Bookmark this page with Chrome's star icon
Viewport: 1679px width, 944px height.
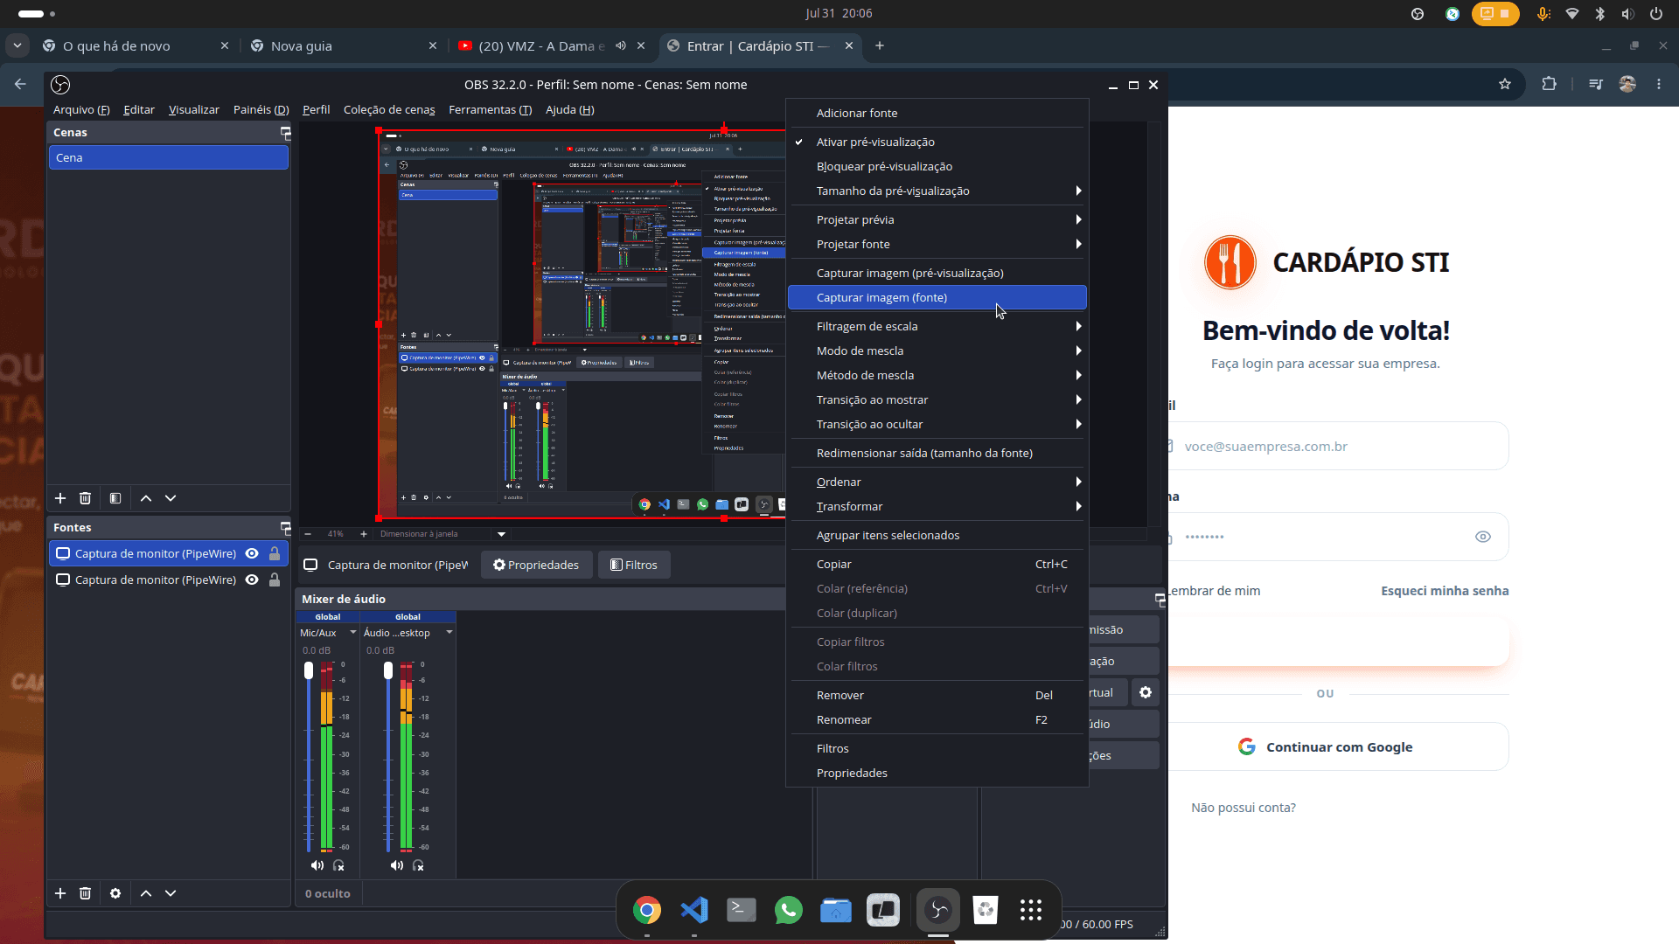pyautogui.click(x=1505, y=84)
